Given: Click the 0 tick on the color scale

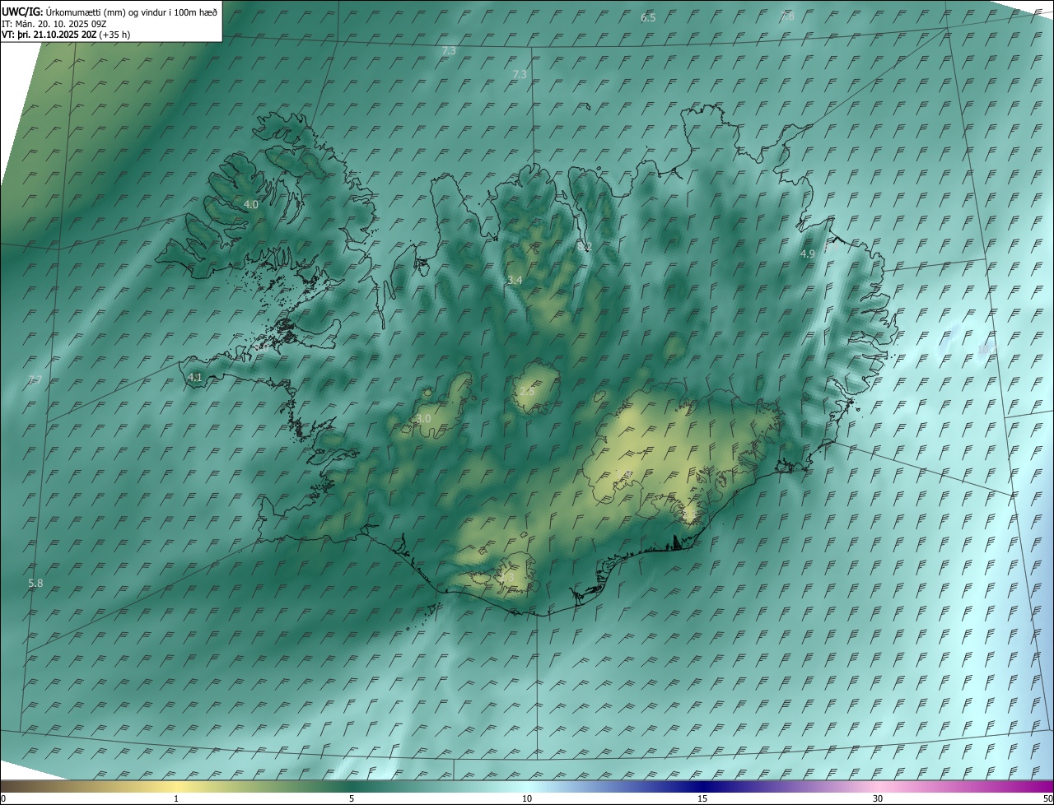Looking at the screenshot, I should pyautogui.click(x=3, y=799).
